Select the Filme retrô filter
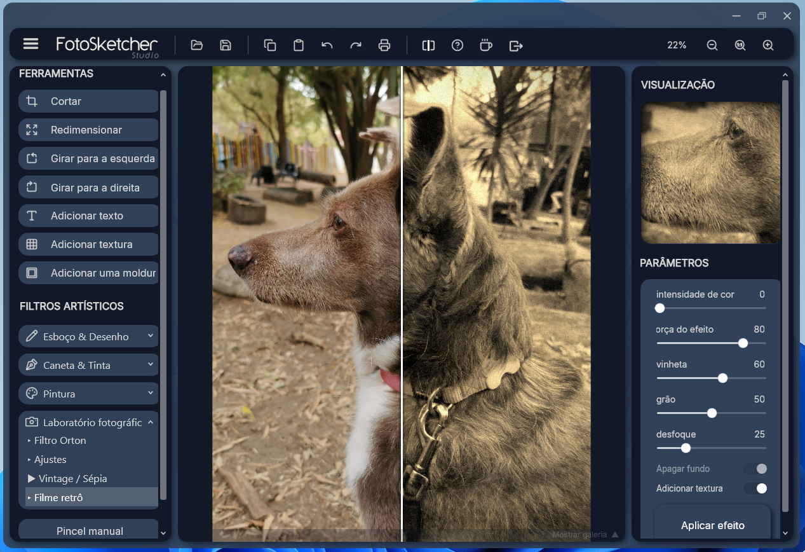The image size is (805, 552). [x=91, y=497]
